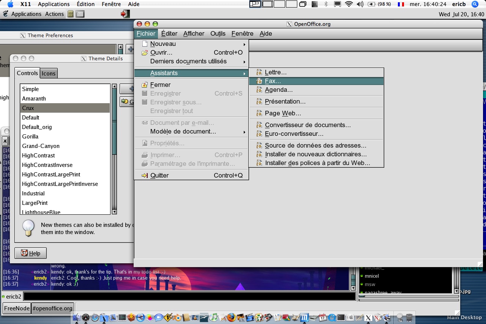Open the Finder icon in the Dock
This screenshot has height=324, width=486.
pyautogui.click(x=77, y=318)
